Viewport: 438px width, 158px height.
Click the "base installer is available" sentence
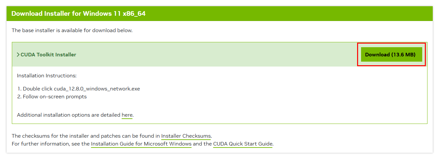(72, 30)
